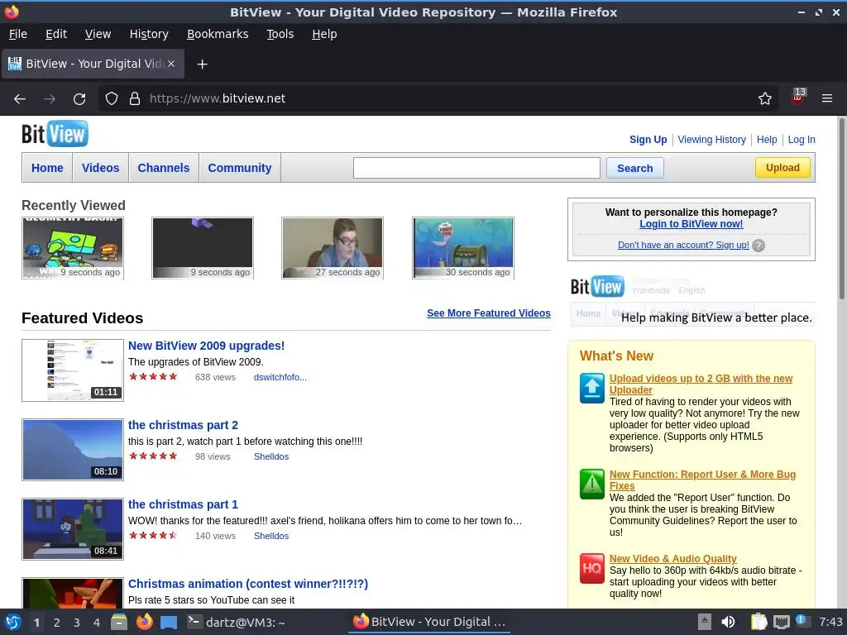The image size is (847, 635).
Task: Open the dswitchfofo... uploader channel
Action: pos(280,377)
